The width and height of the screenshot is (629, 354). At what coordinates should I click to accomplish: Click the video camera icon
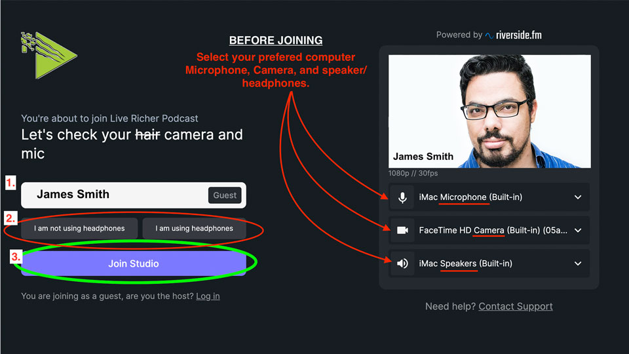pyautogui.click(x=402, y=230)
